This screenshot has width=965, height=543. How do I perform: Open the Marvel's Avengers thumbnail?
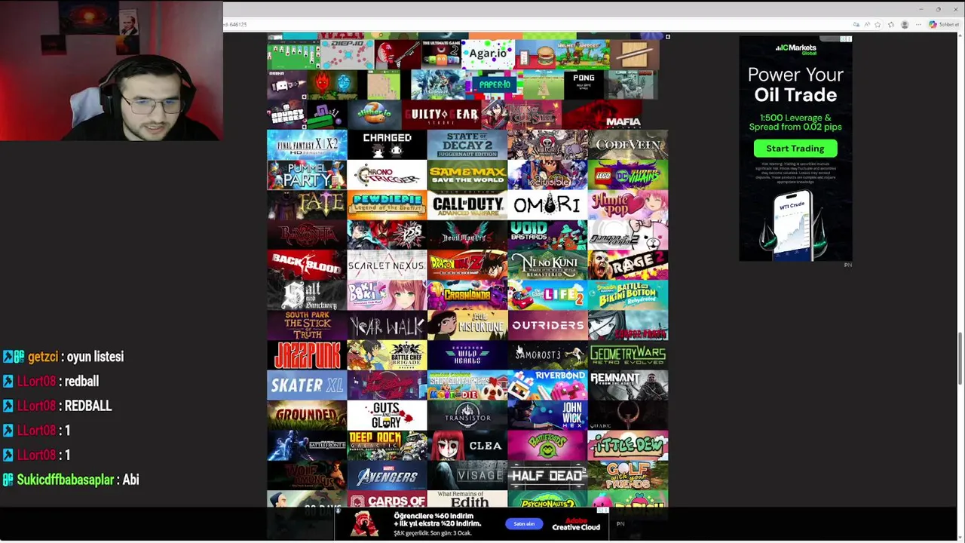[x=387, y=476]
